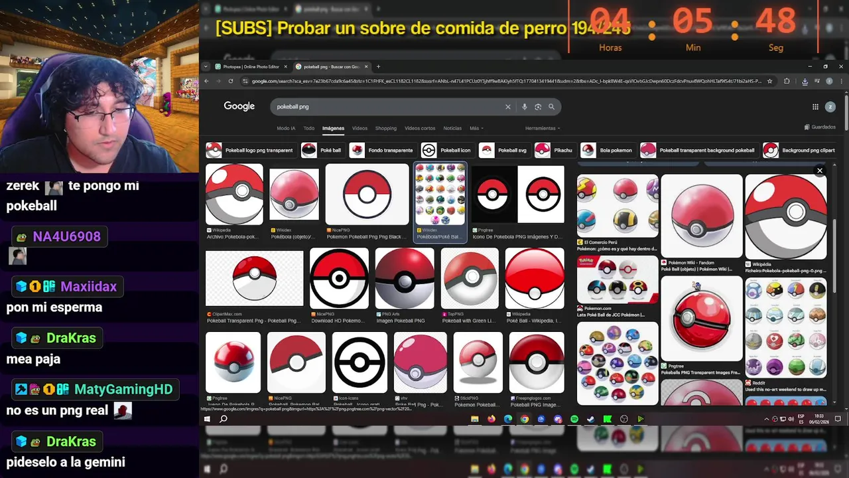The width and height of the screenshot is (849, 478).
Task: Close the image preview panel
Action: (820, 171)
